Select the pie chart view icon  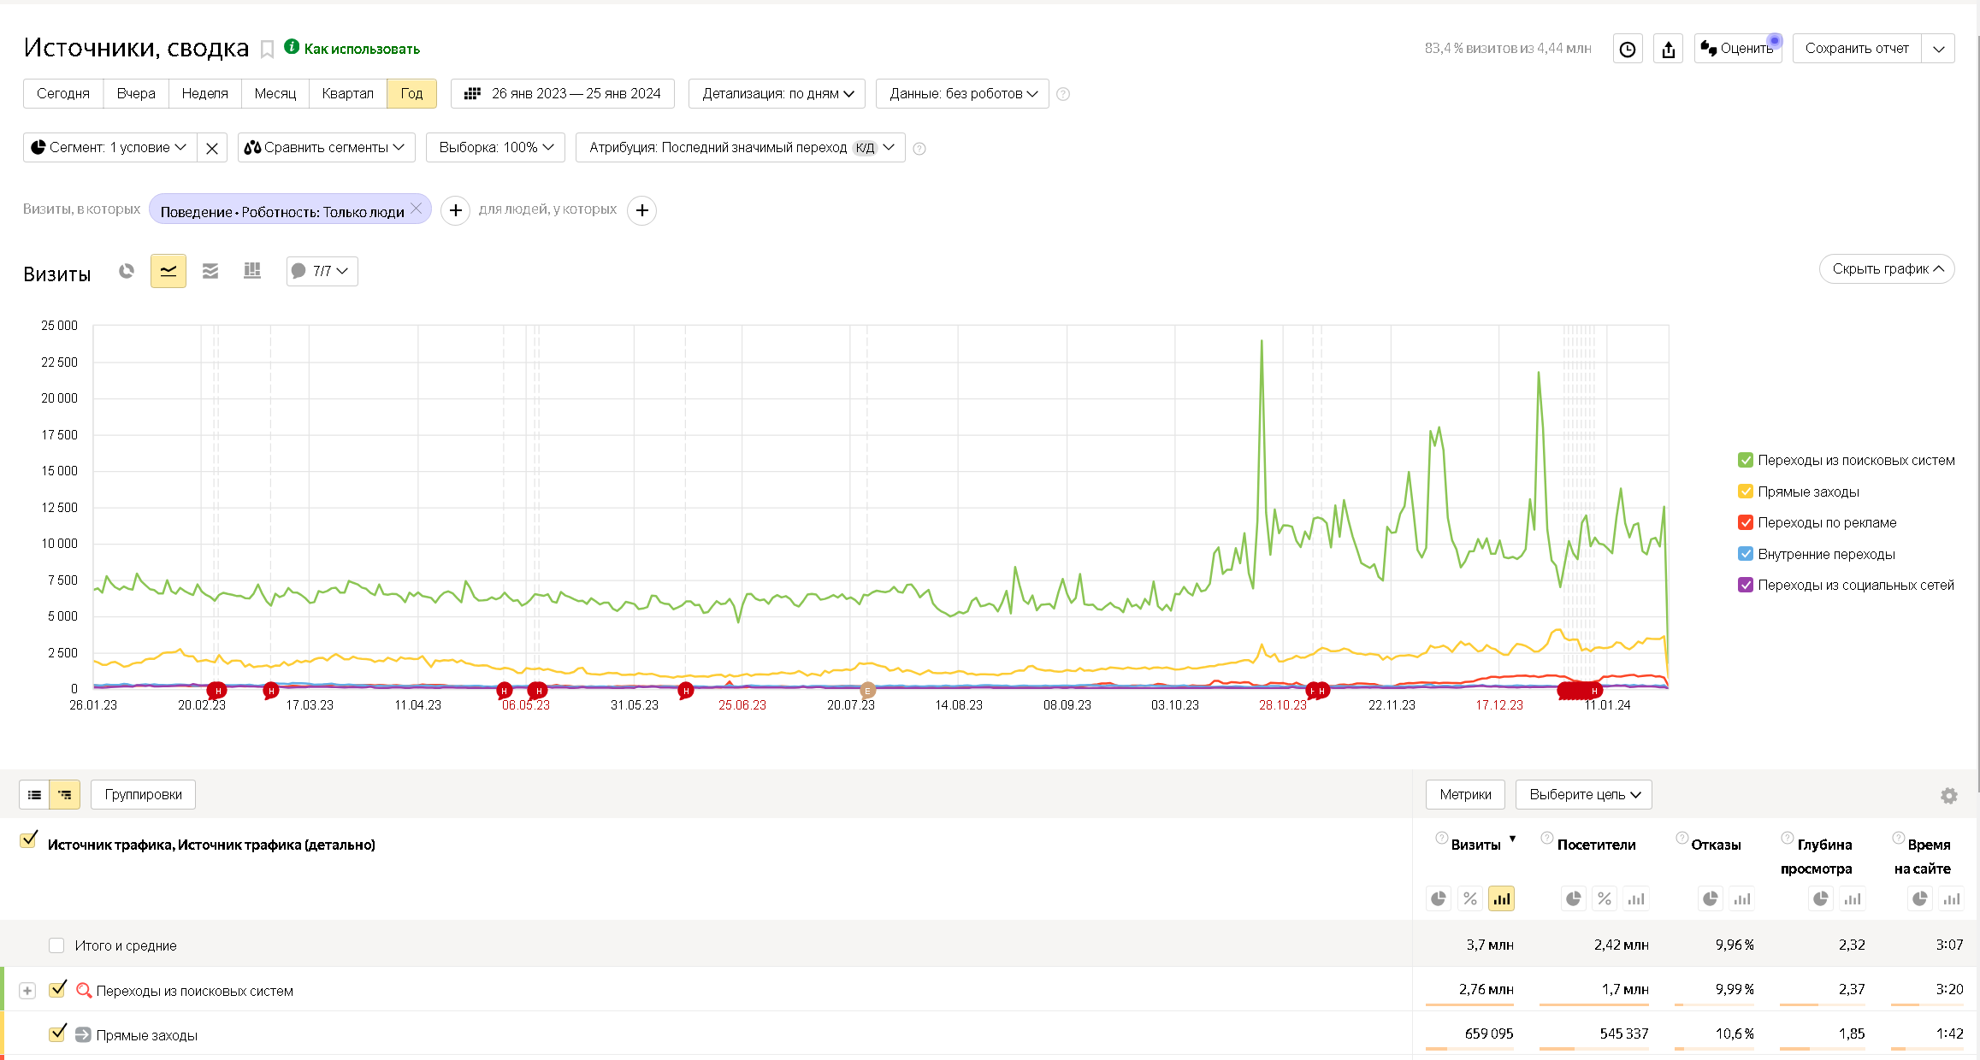tap(127, 271)
